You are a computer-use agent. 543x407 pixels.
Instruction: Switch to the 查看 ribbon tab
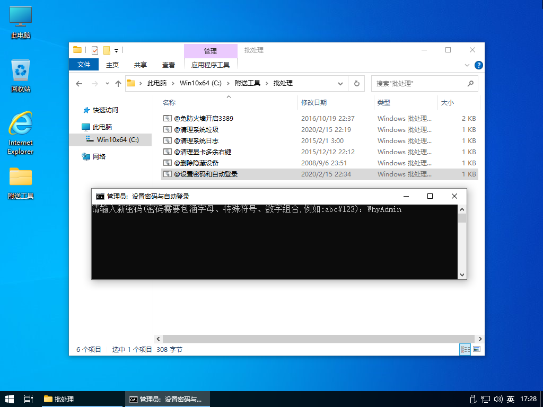(x=169, y=65)
